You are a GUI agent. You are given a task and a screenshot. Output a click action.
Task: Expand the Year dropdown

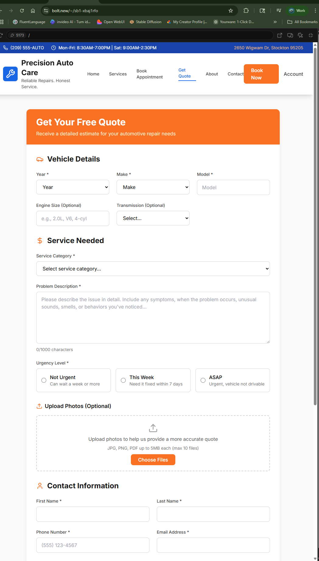73,187
